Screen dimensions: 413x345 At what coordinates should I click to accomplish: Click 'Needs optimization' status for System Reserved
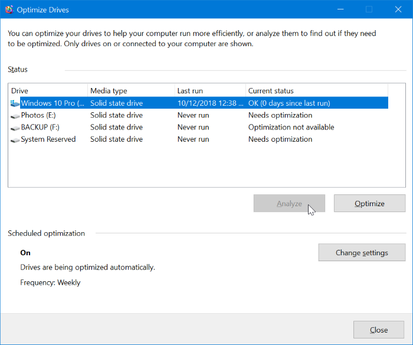[280, 139]
